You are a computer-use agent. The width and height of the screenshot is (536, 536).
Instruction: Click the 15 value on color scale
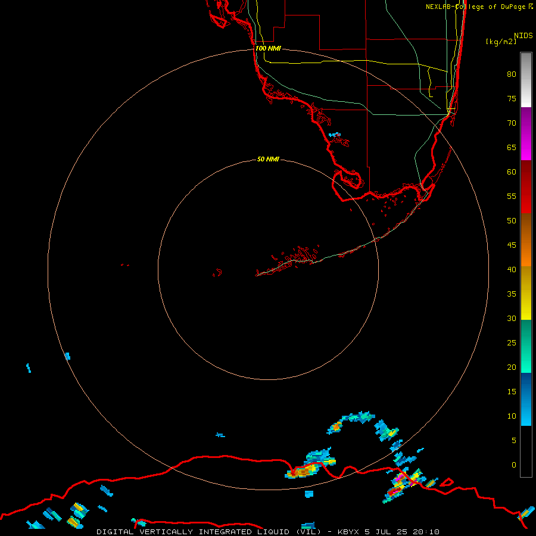[x=512, y=392]
